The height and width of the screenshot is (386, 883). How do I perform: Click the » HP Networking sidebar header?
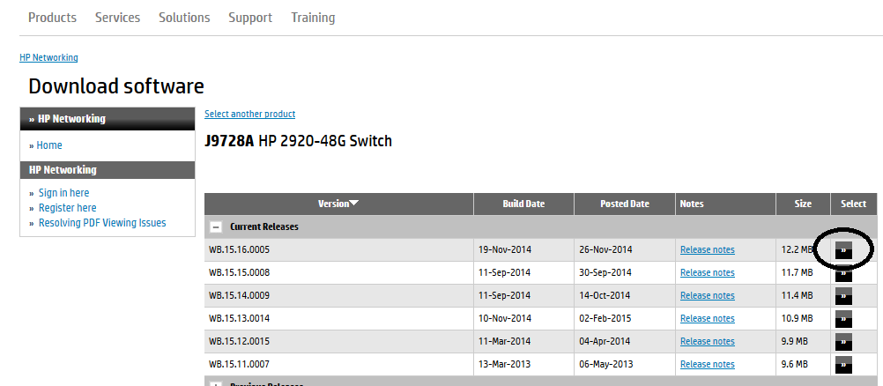point(108,119)
